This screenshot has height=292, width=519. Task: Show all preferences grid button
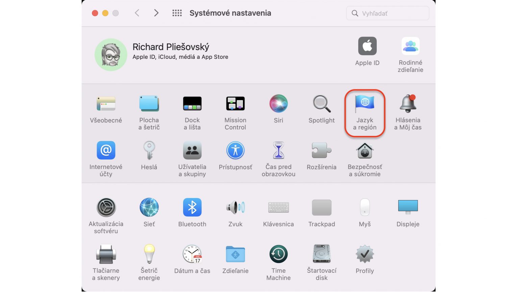[x=177, y=13]
